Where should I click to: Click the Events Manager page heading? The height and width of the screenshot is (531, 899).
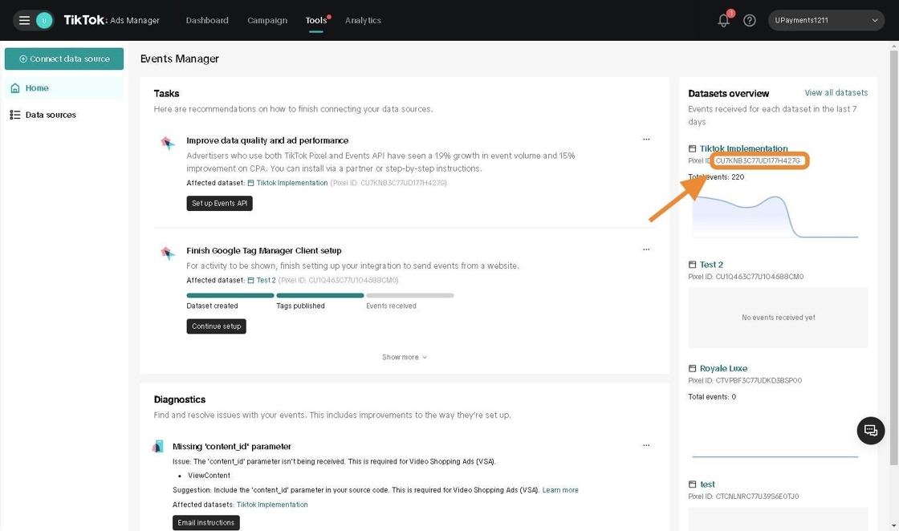(180, 59)
